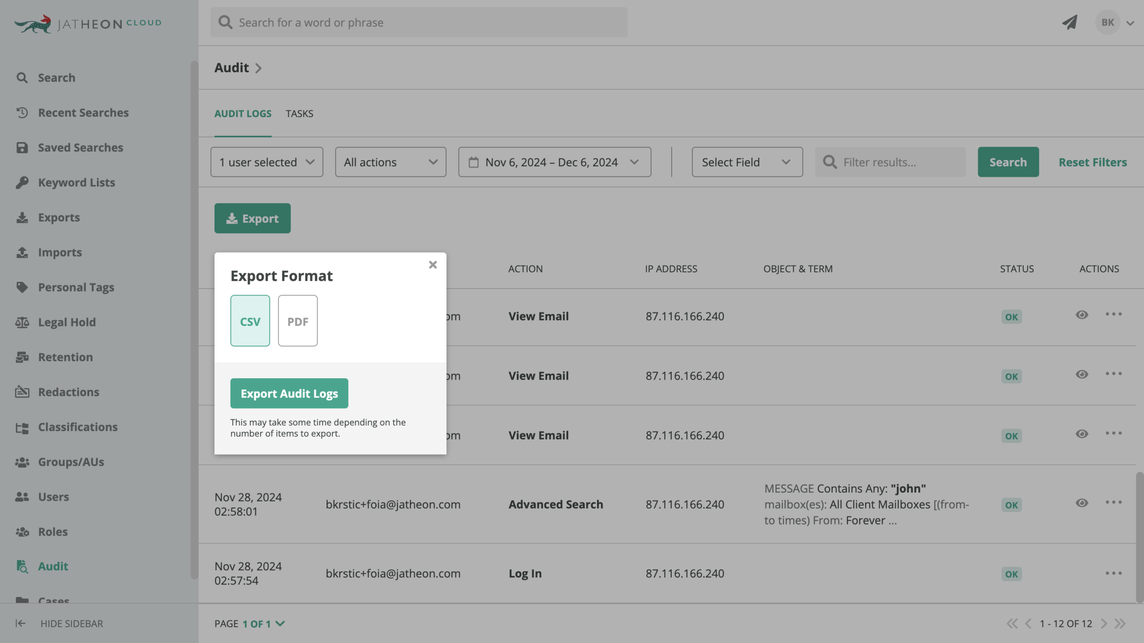Open more options for Advanced Search row
This screenshot has width=1144, height=643.
[x=1114, y=502]
